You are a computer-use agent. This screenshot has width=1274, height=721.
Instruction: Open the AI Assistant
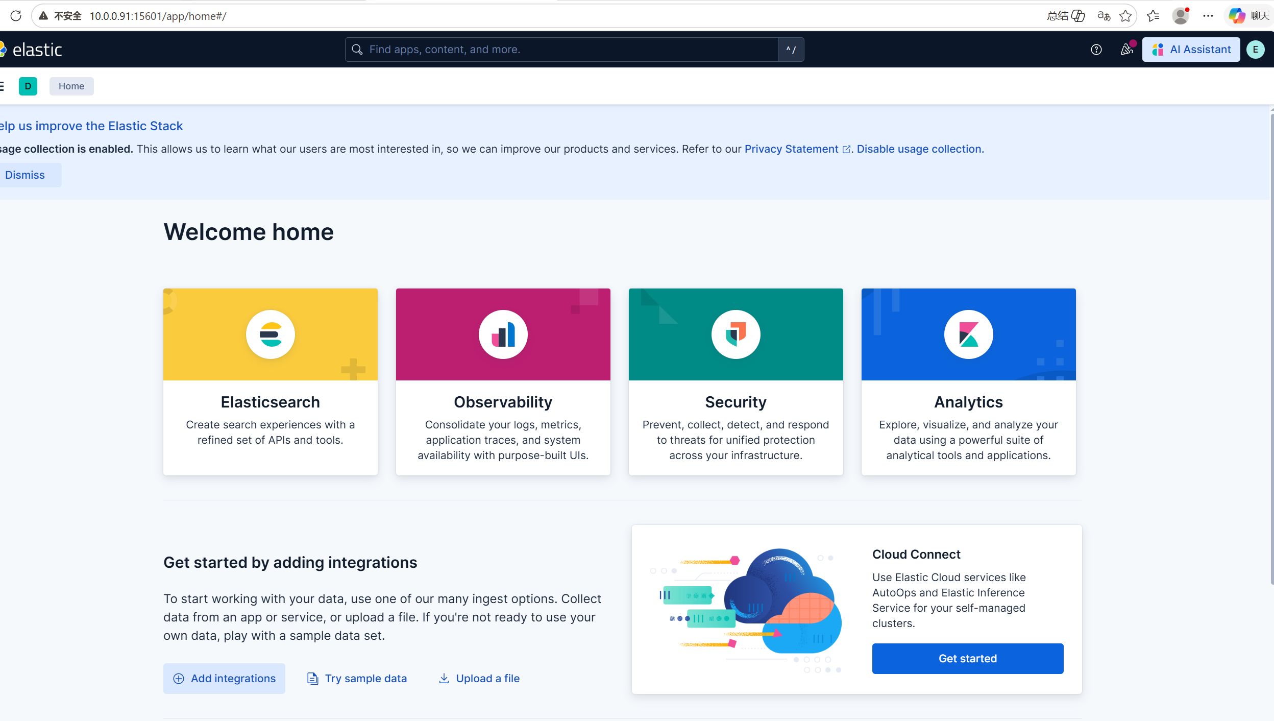pos(1191,50)
